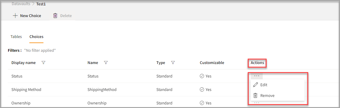The image size is (340, 108).
Task: Click the Name column header
Action: click(93, 63)
